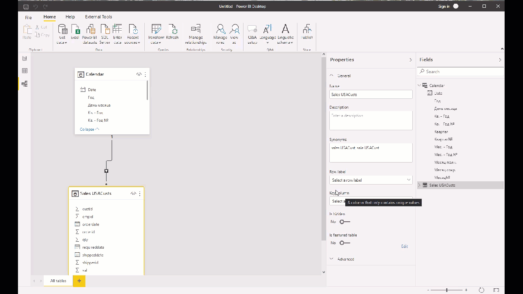Adjust the zoom slider

point(447,290)
